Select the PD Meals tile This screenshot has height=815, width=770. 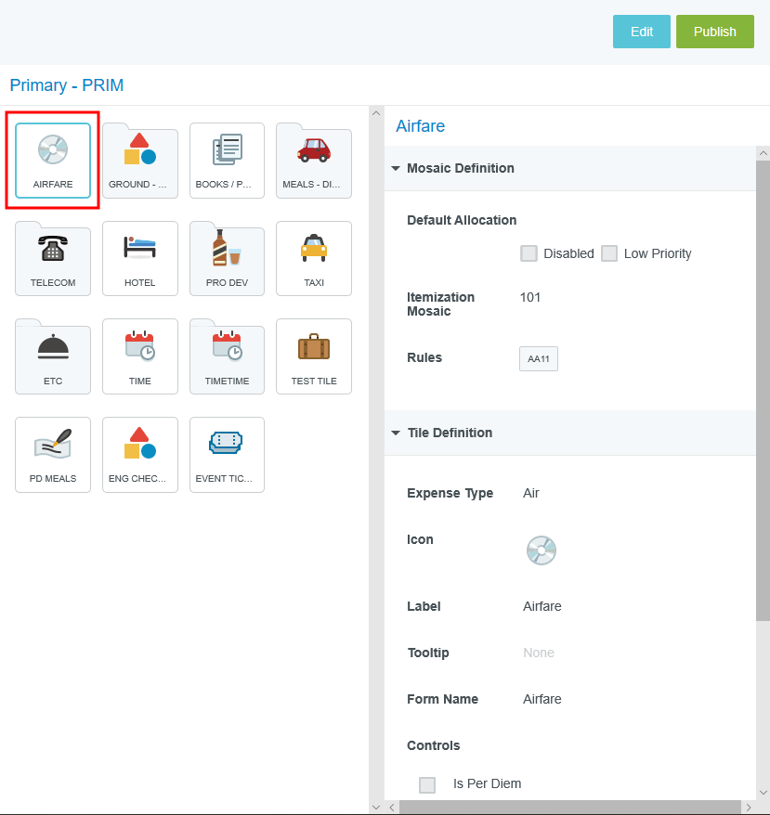53,455
